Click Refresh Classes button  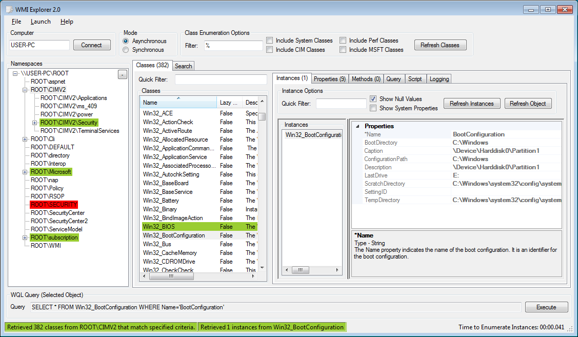(x=440, y=45)
